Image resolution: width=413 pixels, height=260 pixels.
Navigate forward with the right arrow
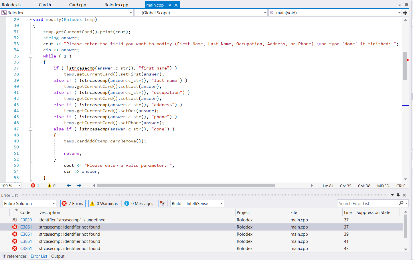pyautogui.click(x=79, y=186)
